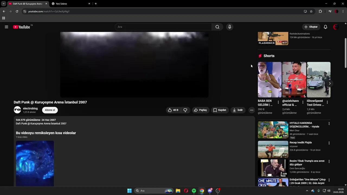The image size is (347, 195).
Task: Go to the YouTube home logo
Action: coord(21,27)
